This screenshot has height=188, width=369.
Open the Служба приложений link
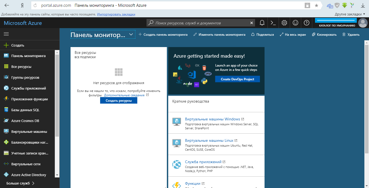tap(203, 162)
